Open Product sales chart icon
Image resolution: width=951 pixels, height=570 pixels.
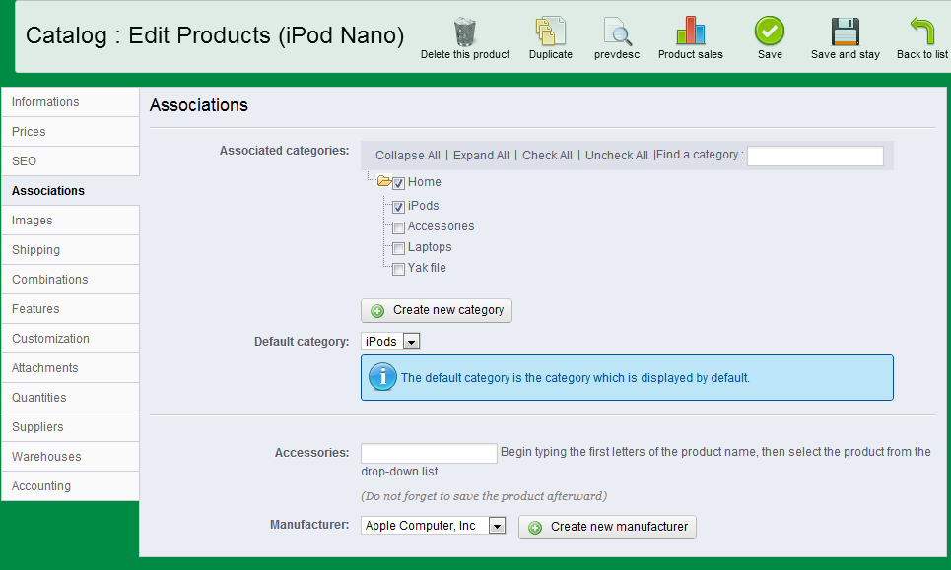pyautogui.click(x=690, y=32)
